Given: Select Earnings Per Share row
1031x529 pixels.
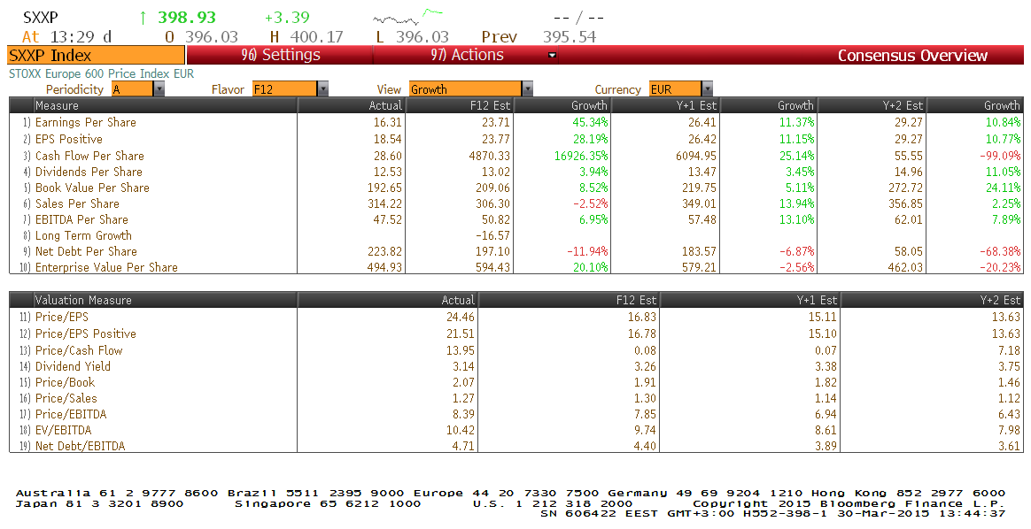Looking at the screenshot, I should (x=516, y=122).
